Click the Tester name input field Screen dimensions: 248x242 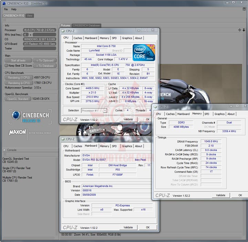pyautogui.click(x=40, y=48)
